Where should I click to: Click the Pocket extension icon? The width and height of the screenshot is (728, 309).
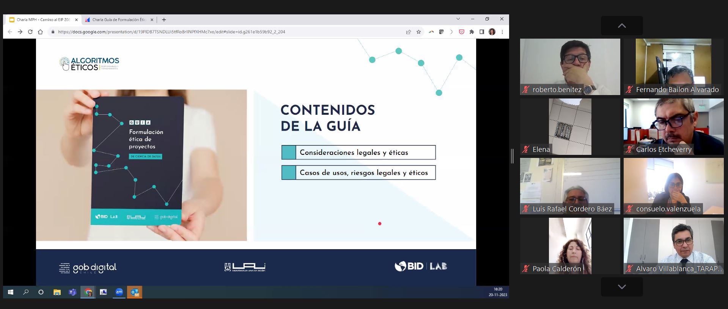coord(461,32)
